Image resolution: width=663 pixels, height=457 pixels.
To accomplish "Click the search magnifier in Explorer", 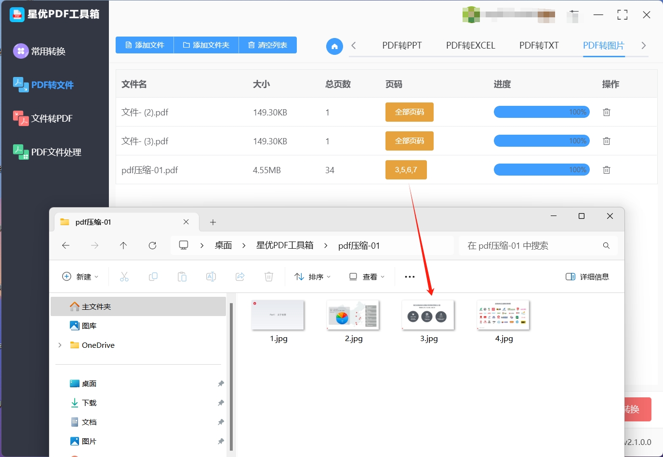I will (x=606, y=245).
